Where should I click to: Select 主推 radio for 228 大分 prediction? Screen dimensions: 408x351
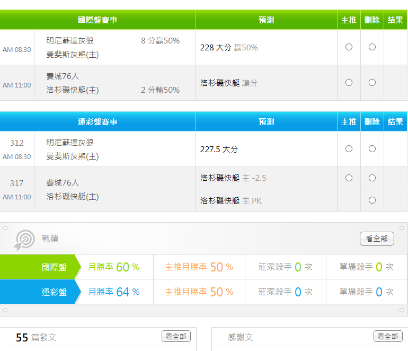349,47
